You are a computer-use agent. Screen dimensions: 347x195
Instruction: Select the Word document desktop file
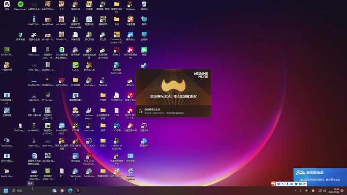coord(34,159)
